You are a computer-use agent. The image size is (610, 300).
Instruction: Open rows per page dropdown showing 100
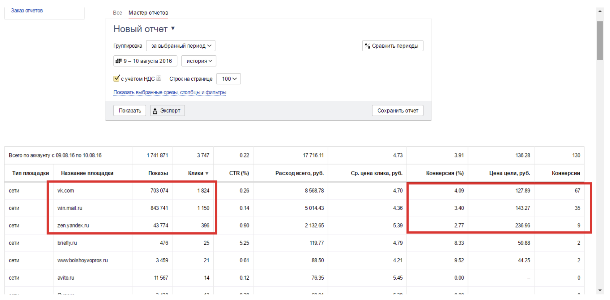(229, 79)
